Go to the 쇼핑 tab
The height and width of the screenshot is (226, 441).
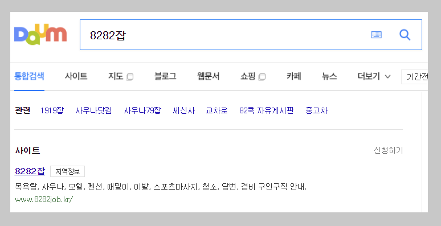click(248, 76)
